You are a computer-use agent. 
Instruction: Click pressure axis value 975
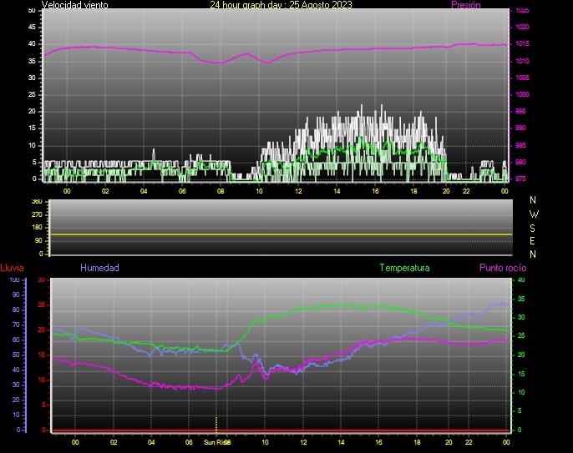pos(520,179)
